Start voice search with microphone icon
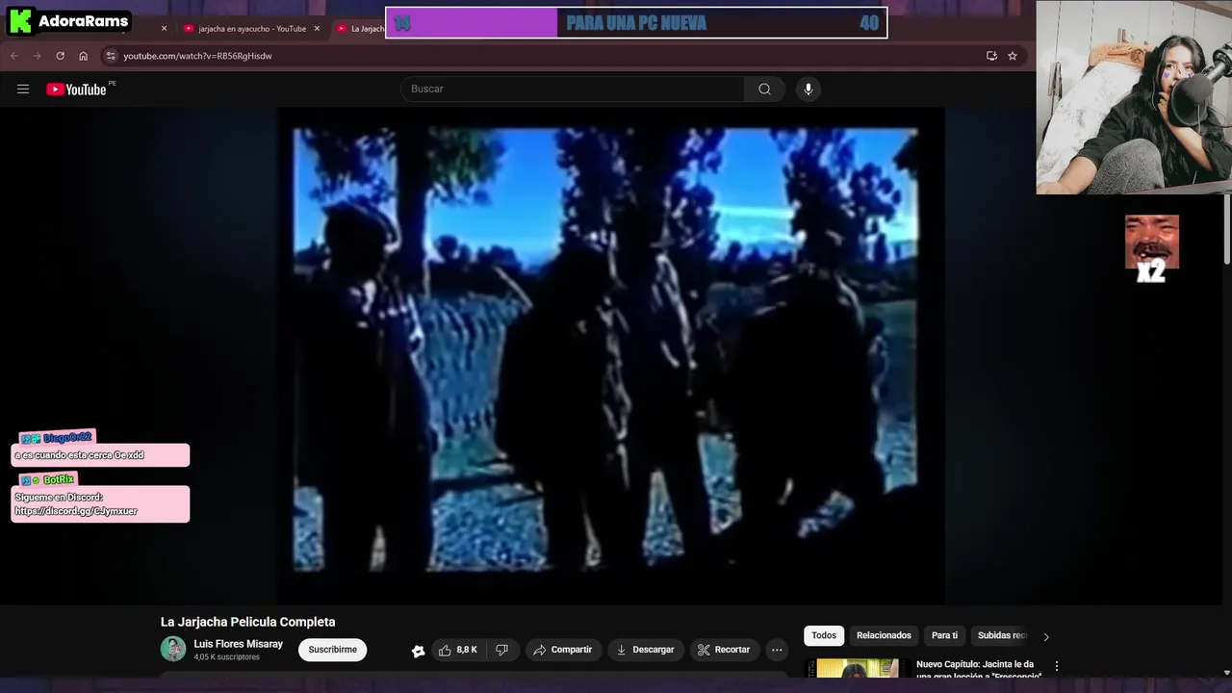The width and height of the screenshot is (1232, 693). point(808,90)
